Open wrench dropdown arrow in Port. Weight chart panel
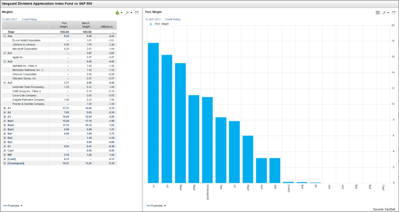This screenshot has width=399, height=212. click(388, 13)
